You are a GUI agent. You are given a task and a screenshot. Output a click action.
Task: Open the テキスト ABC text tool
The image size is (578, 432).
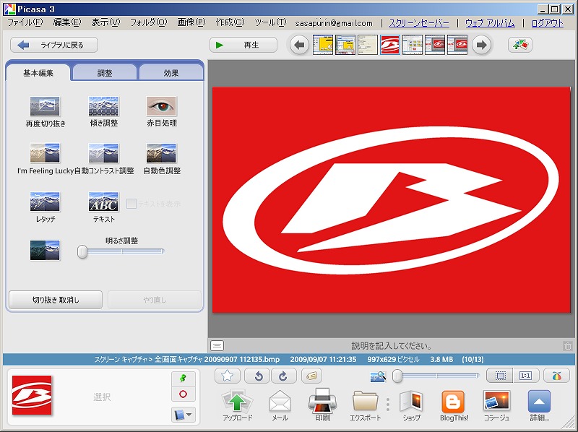(103, 202)
